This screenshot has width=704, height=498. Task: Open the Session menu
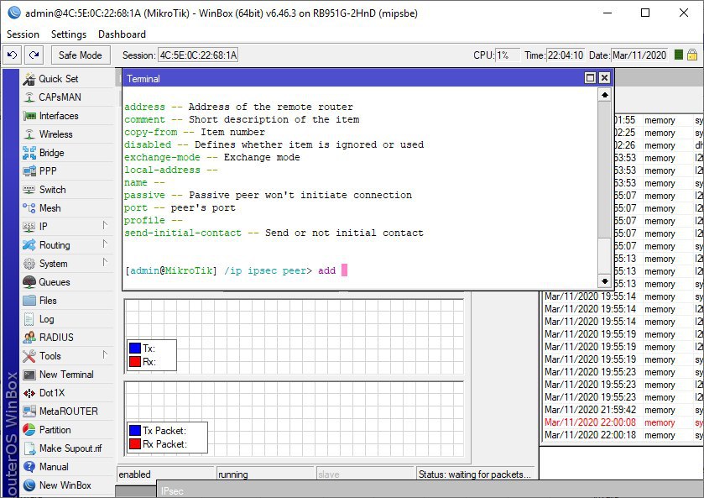pos(23,34)
